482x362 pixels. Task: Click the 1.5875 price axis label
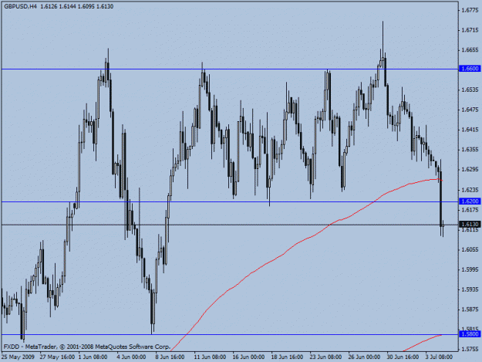pos(470,310)
